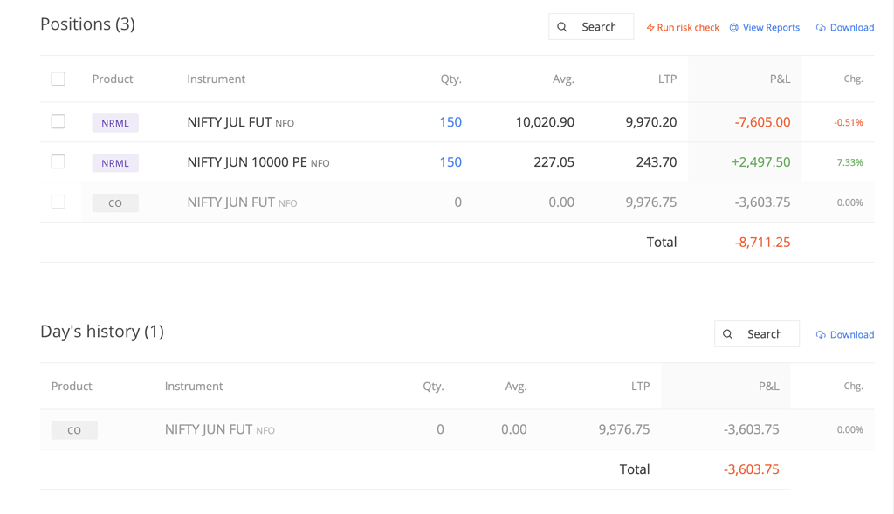Select the NIFTY JUN 10000 PE position checkbox
The width and height of the screenshot is (894, 514).
tap(58, 161)
